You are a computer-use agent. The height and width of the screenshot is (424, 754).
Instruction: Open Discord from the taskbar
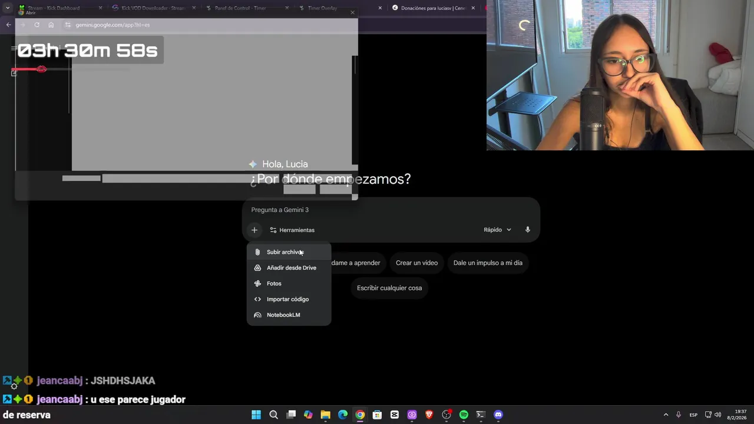[498, 415]
